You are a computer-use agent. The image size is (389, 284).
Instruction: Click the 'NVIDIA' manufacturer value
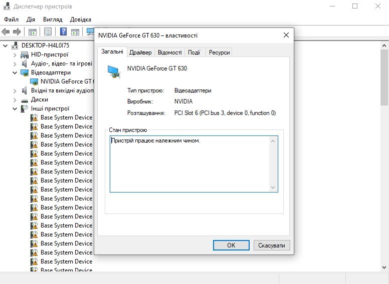pyautogui.click(x=183, y=101)
